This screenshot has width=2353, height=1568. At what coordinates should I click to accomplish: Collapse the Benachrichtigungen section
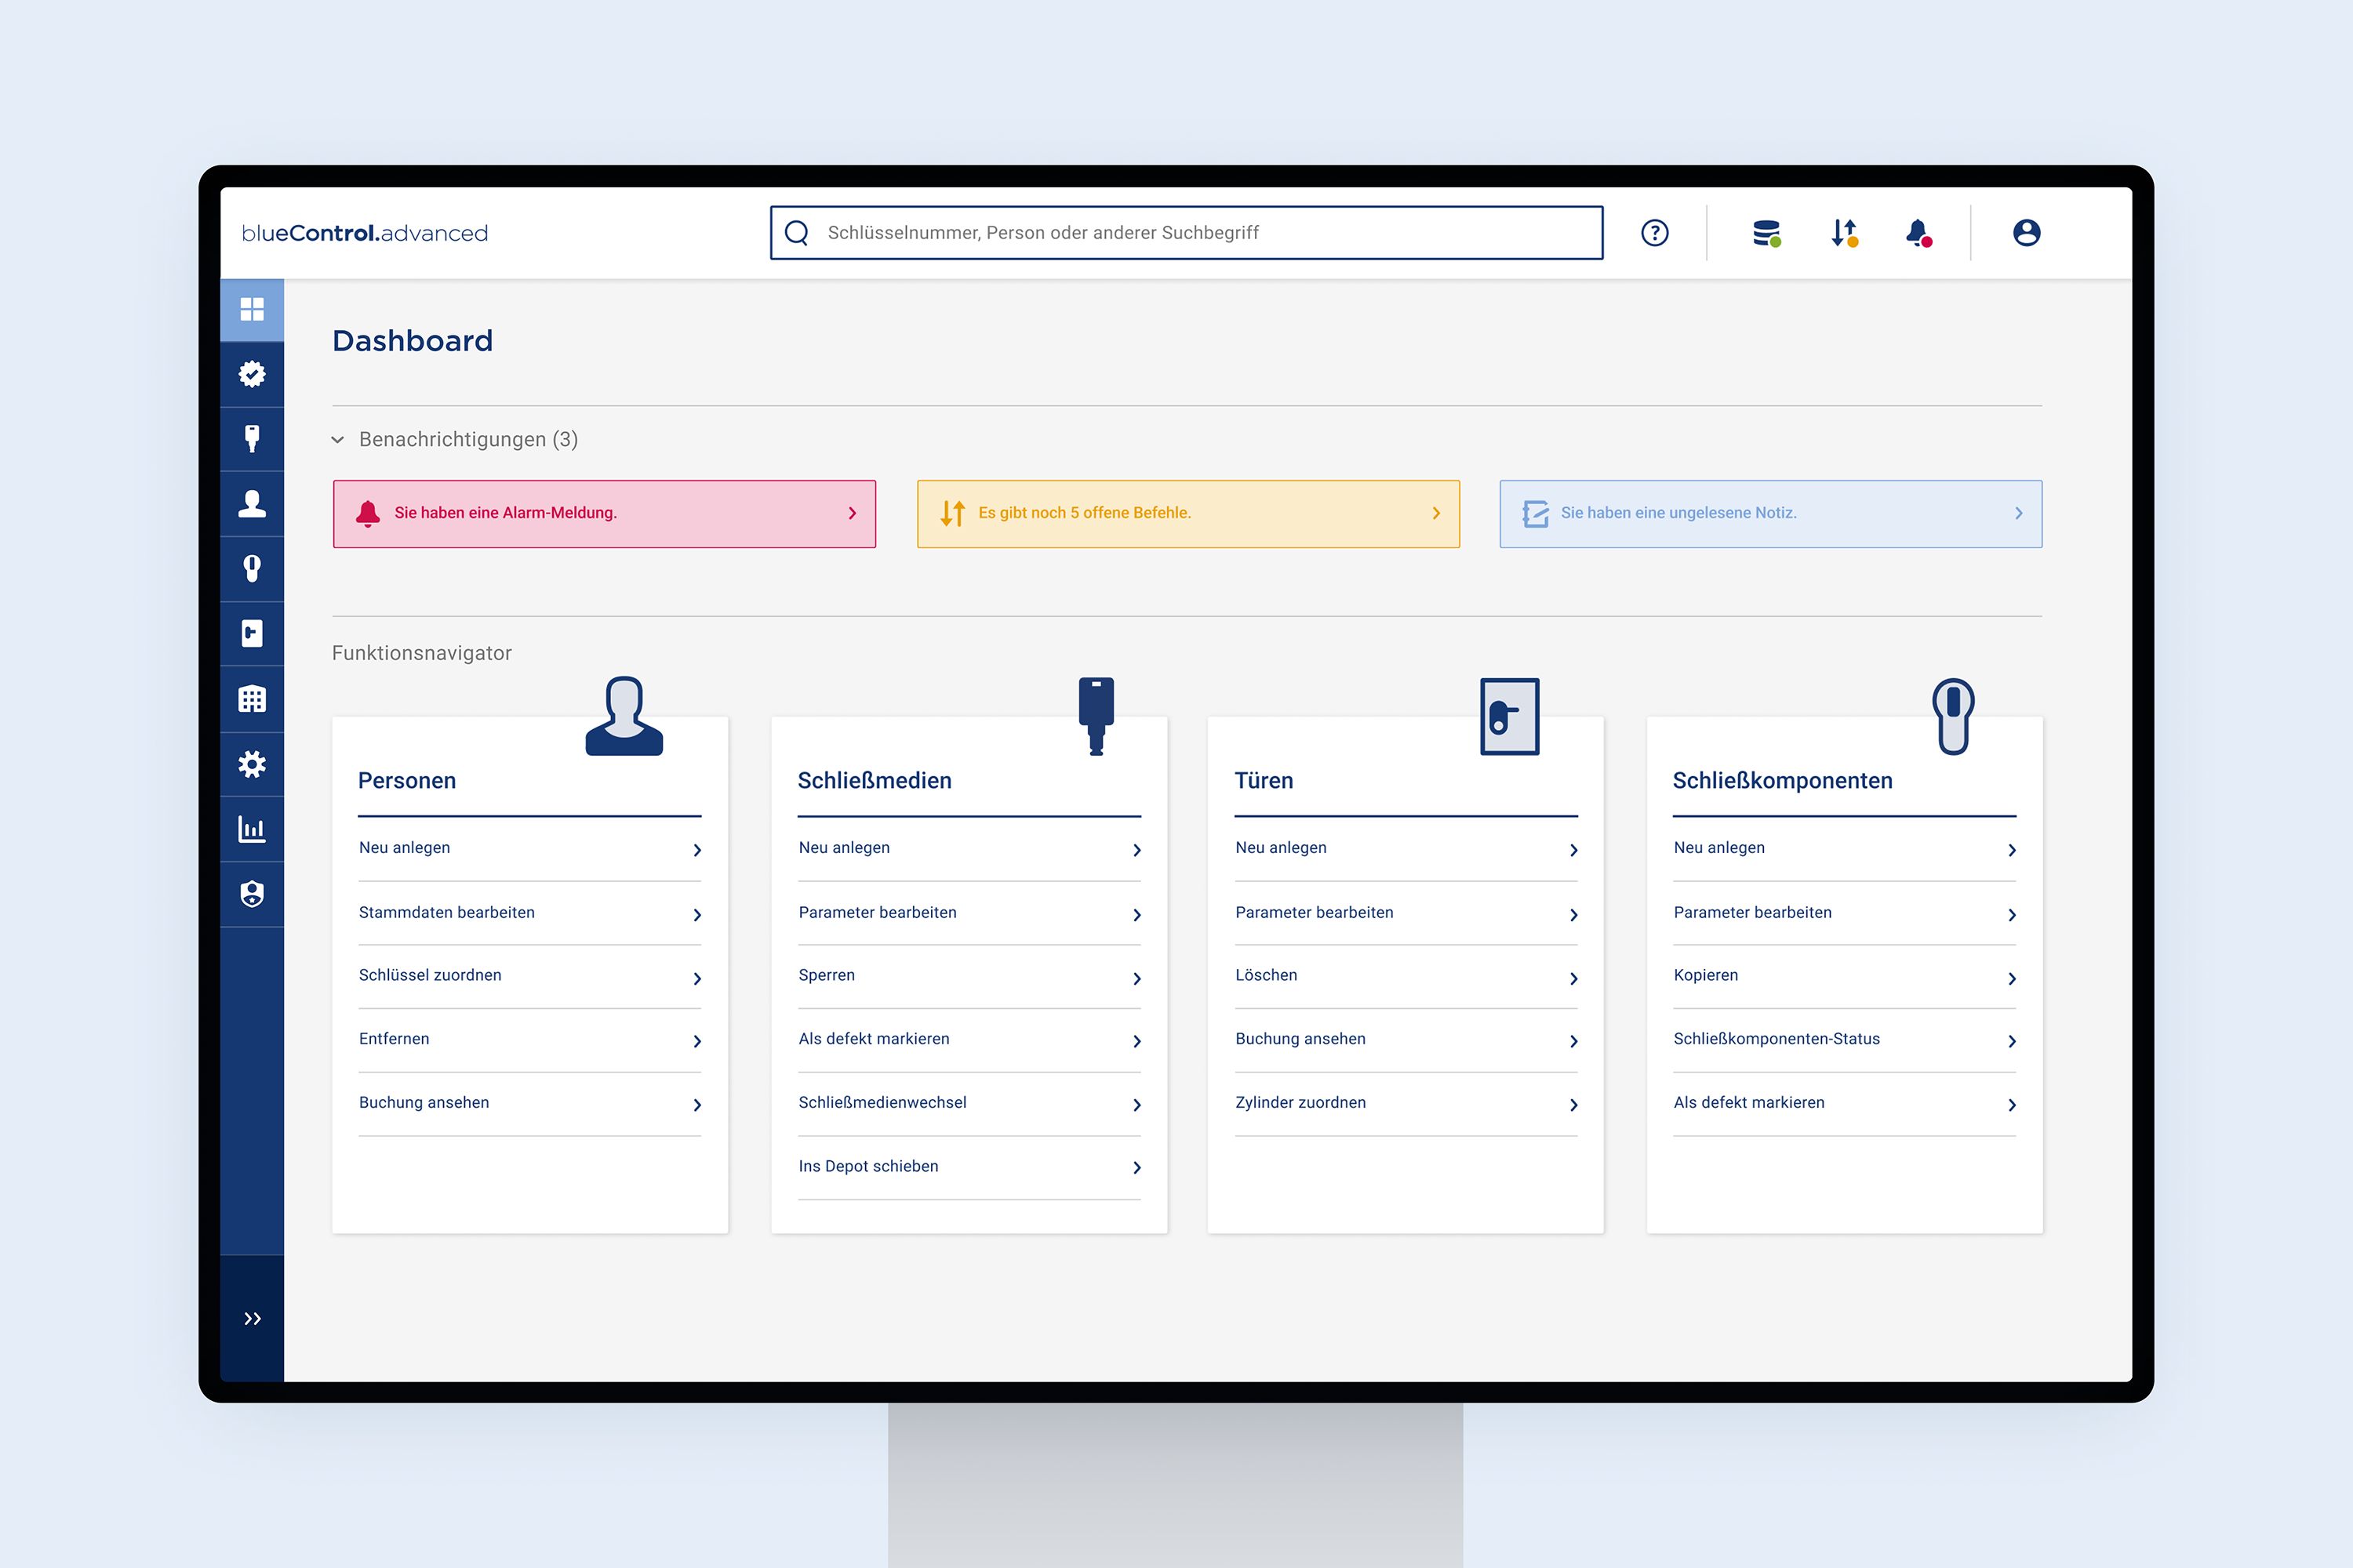click(x=338, y=440)
